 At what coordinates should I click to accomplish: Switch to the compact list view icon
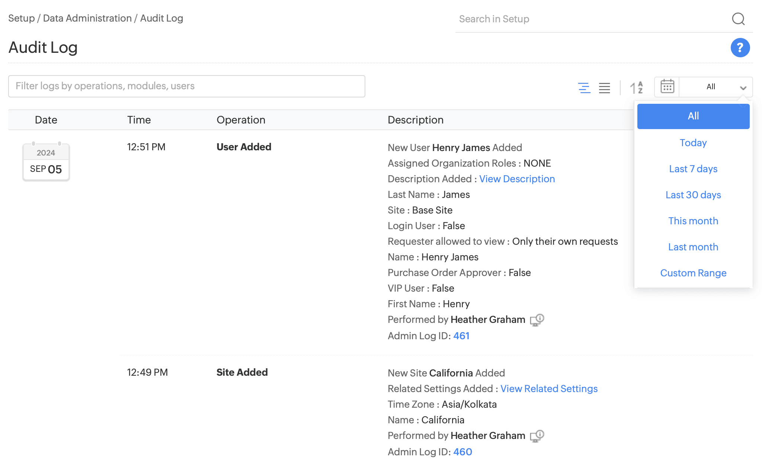[x=604, y=88]
